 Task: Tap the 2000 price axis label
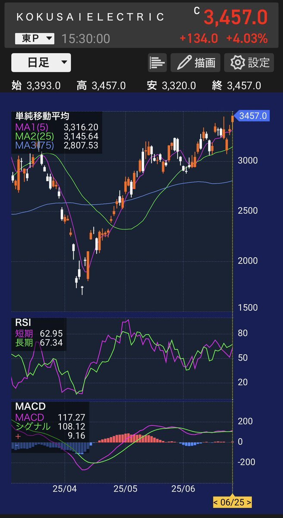[248, 261]
